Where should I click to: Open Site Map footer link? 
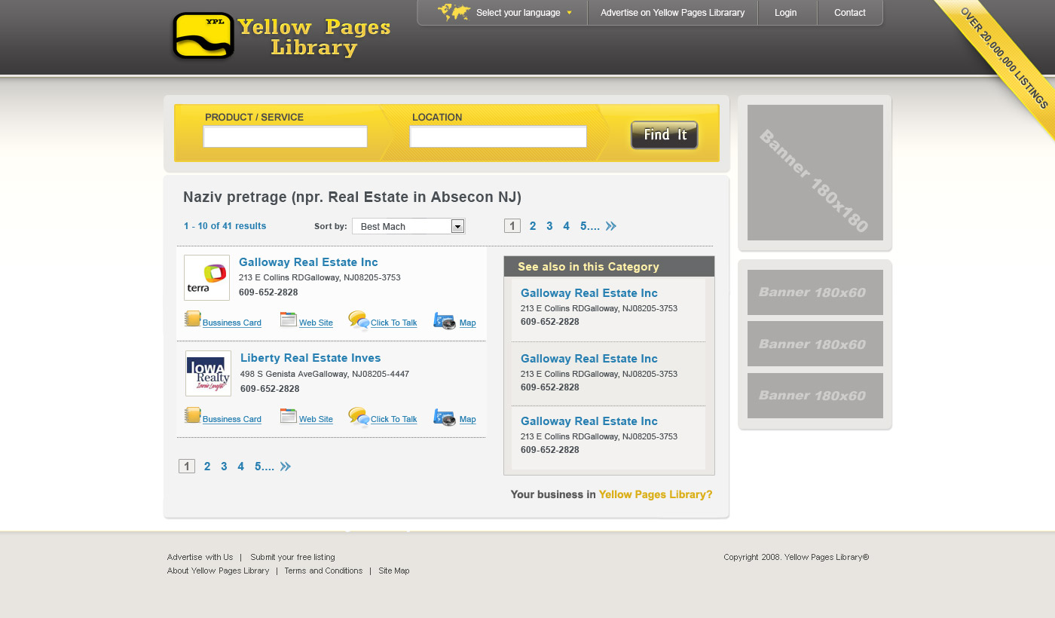pos(394,571)
